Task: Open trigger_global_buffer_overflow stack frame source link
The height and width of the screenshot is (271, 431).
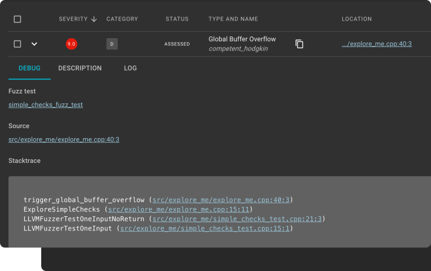Action: (221, 200)
